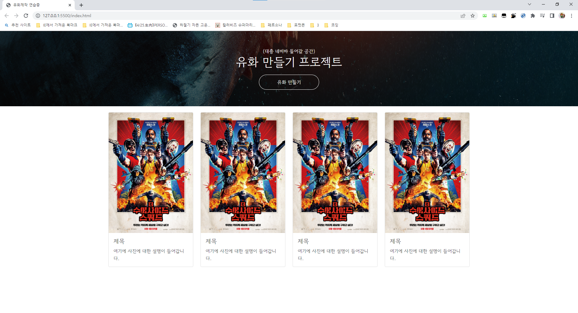Image resolution: width=578 pixels, height=313 pixels.
Task: Click second card's description text
Action: pyautogui.click(x=241, y=255)
